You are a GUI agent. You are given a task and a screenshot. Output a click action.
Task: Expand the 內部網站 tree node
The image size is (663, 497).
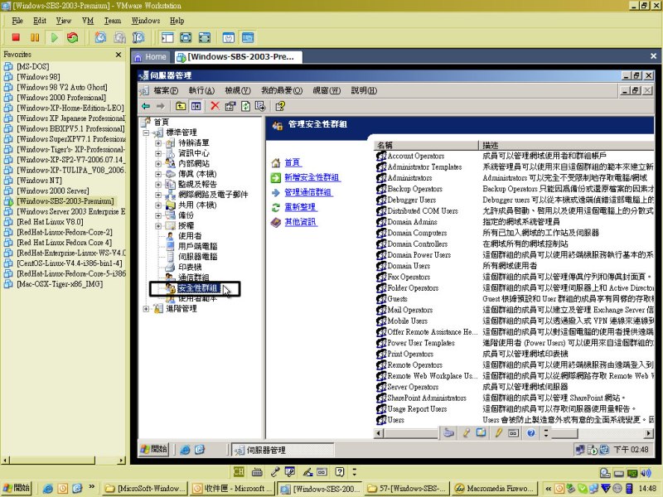pos(158,163)
